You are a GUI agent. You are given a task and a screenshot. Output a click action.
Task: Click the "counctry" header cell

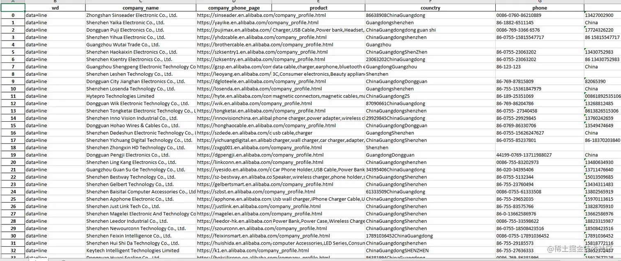click(430, 8)
